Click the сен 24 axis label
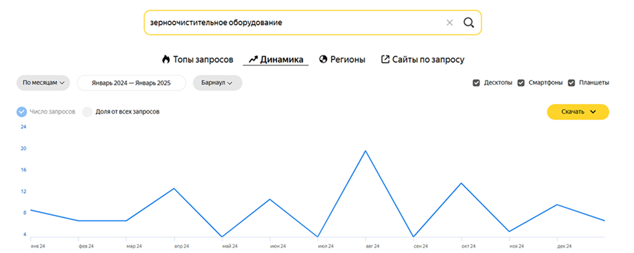 [421, 246]
